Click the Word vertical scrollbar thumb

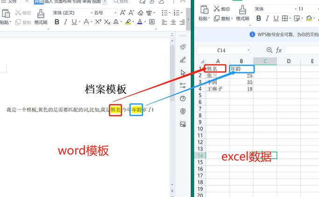[x=172, y=73]
